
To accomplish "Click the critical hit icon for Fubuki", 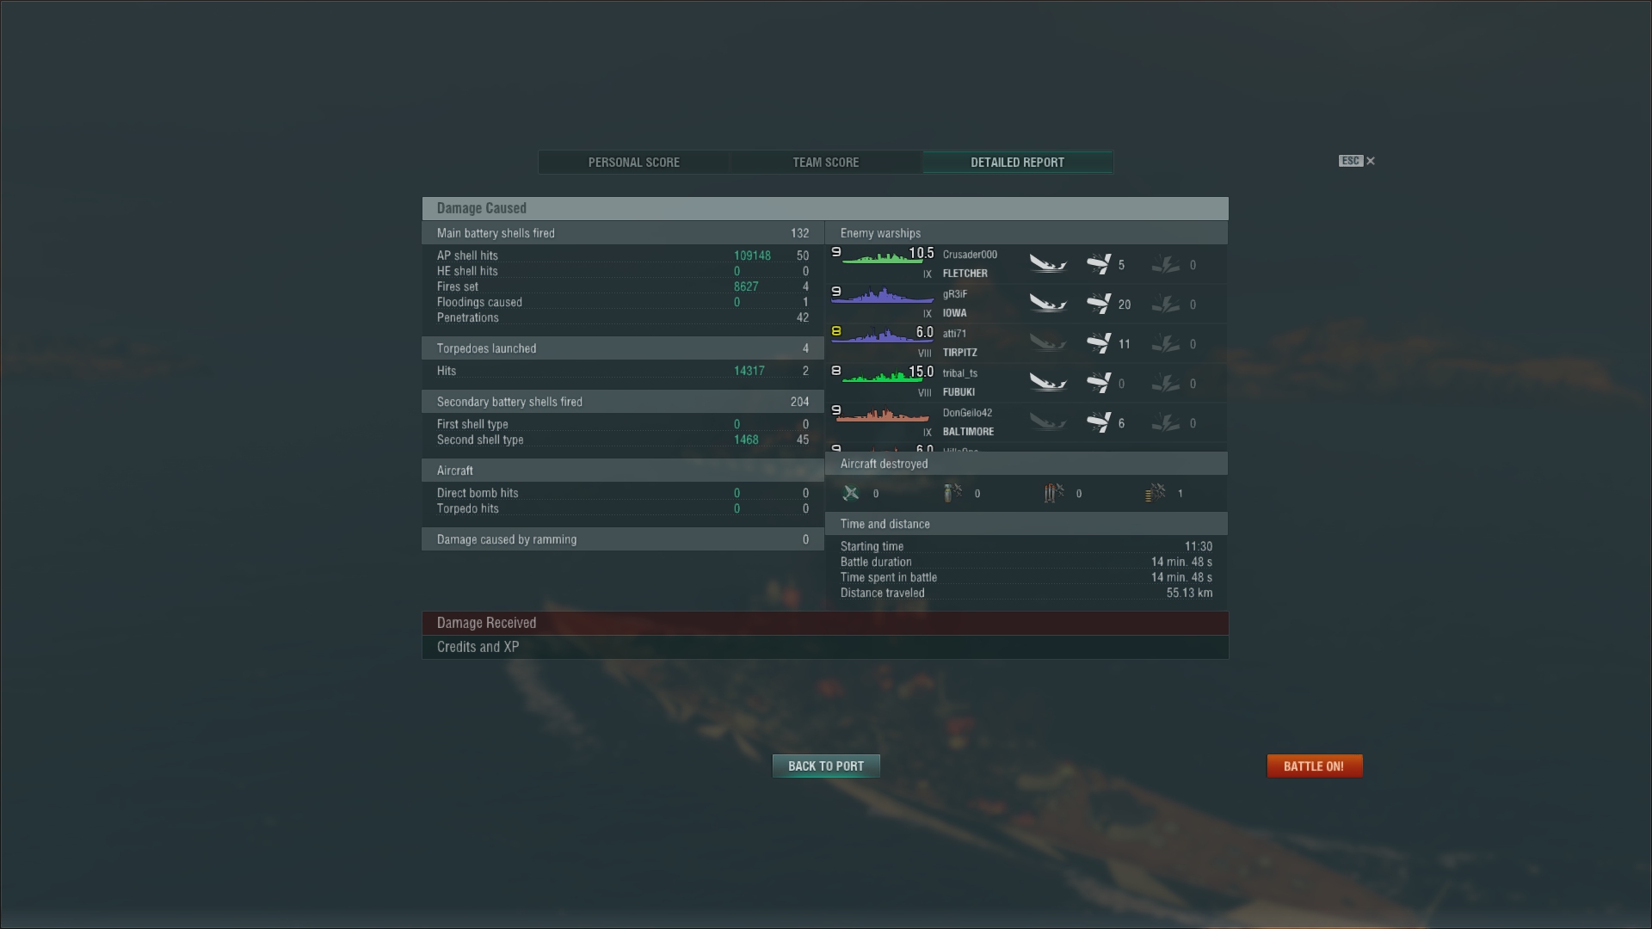I will 1166,384.
